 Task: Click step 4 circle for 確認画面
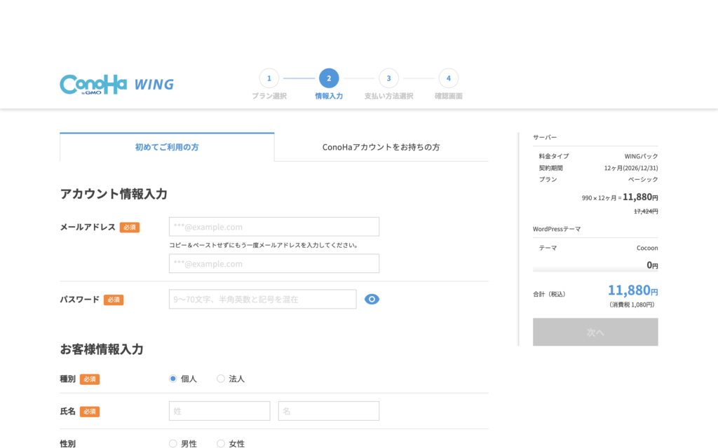click(448, 78)
